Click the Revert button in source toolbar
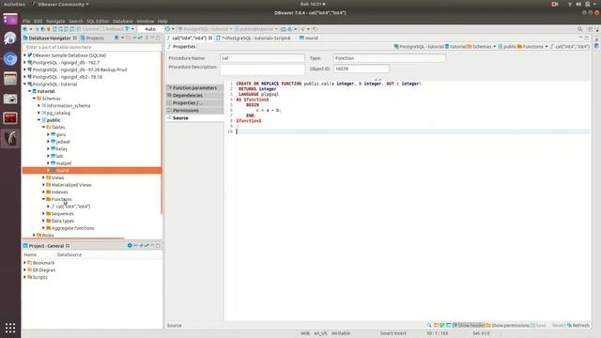Viewport: 601px width, 338px height. 559,326
